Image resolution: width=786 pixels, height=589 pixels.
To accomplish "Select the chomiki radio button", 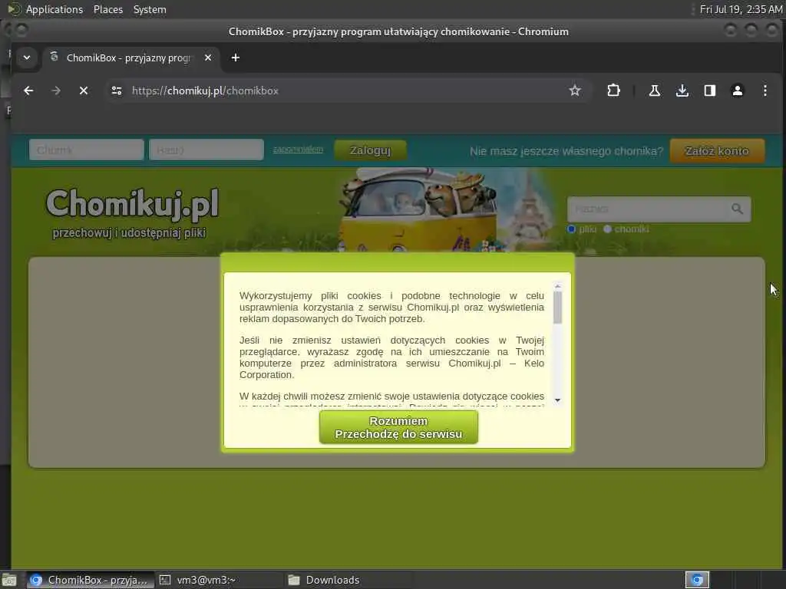I will (x=608, y=229).
